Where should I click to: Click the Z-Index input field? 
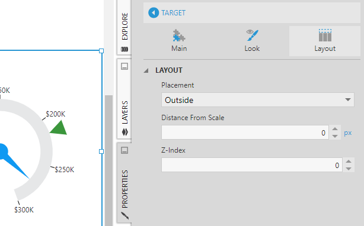251,165
